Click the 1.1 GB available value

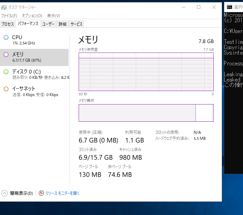point(134,140)
